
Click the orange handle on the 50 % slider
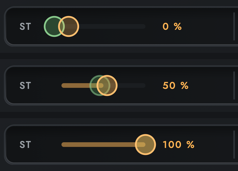click(x=107, y=85)
